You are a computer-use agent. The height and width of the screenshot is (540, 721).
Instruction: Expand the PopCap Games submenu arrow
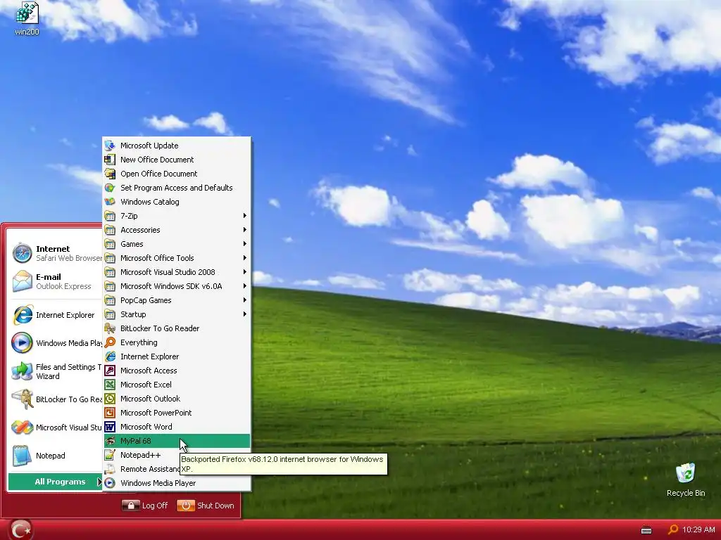(x=244, y=300)
